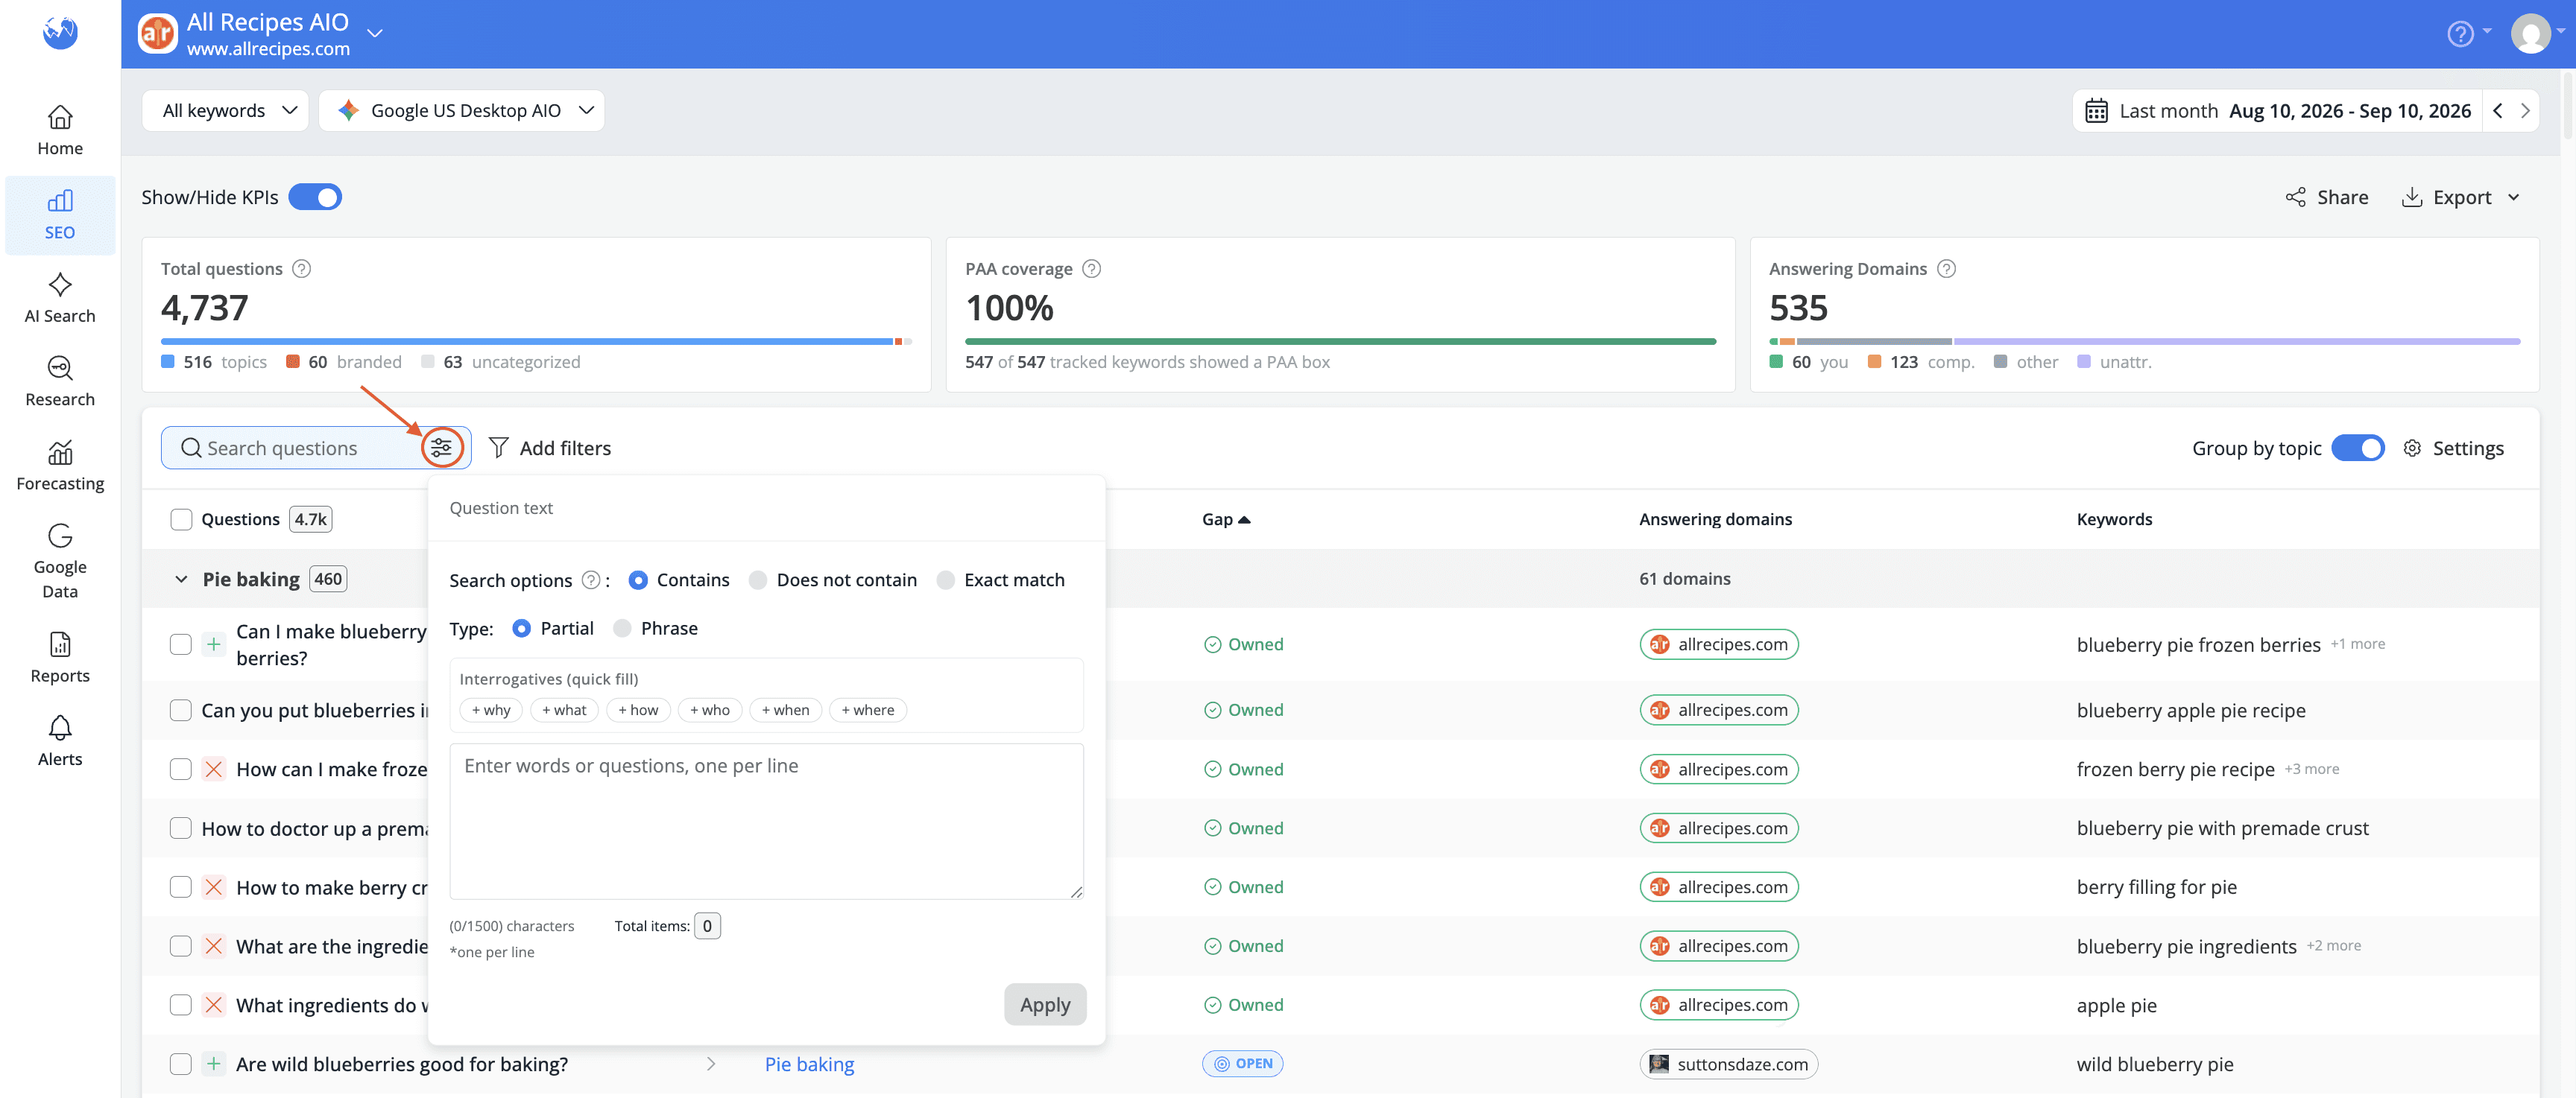Click the Search options help icon
Viewport: 2576px width, 1098px height.
591,580
